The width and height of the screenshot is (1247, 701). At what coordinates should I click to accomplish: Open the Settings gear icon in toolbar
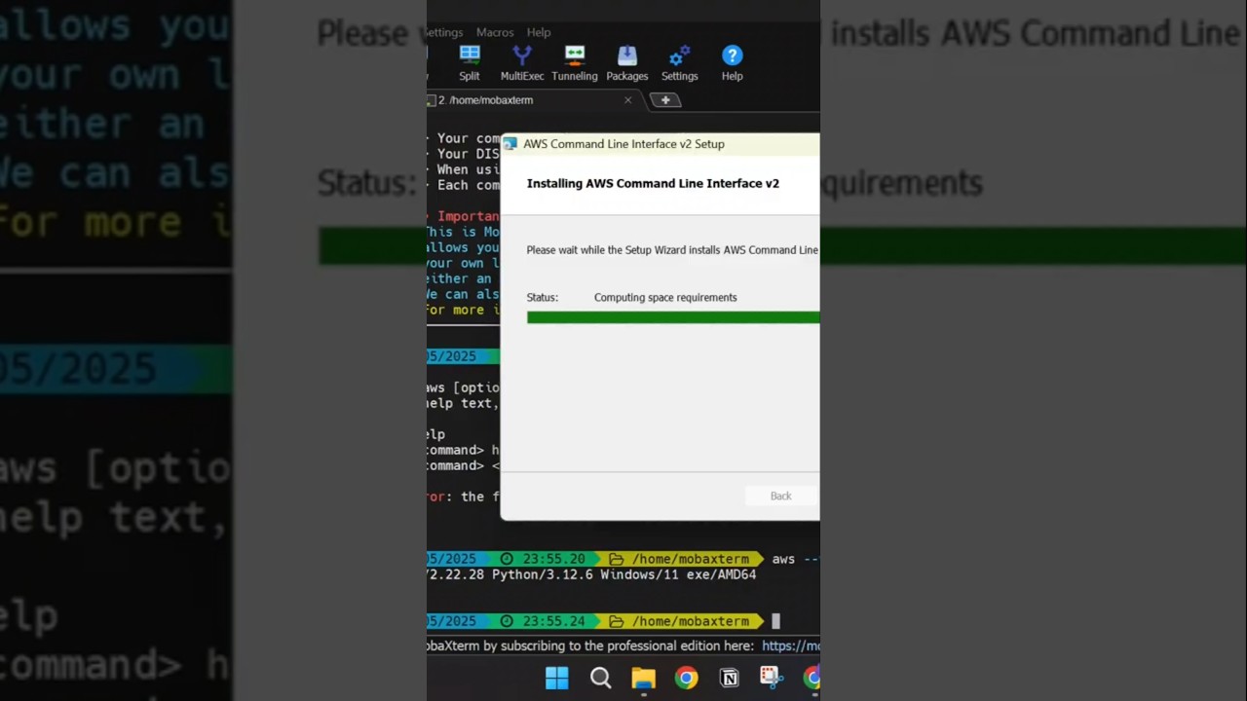[x=680, y=63]
